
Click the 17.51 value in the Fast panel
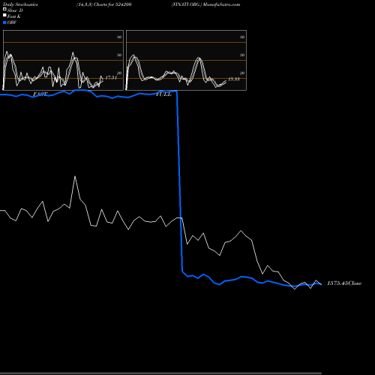coord(111,77)
